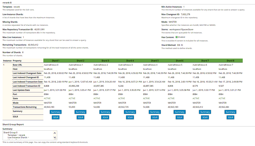This screenshot has height=146, width=255.
Task: Open Summary for Shard 3
Action: coord(105,112)
